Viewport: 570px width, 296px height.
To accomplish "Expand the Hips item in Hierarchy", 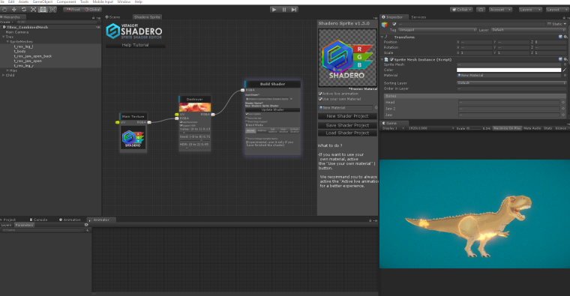I will click(x=7, y=70).
